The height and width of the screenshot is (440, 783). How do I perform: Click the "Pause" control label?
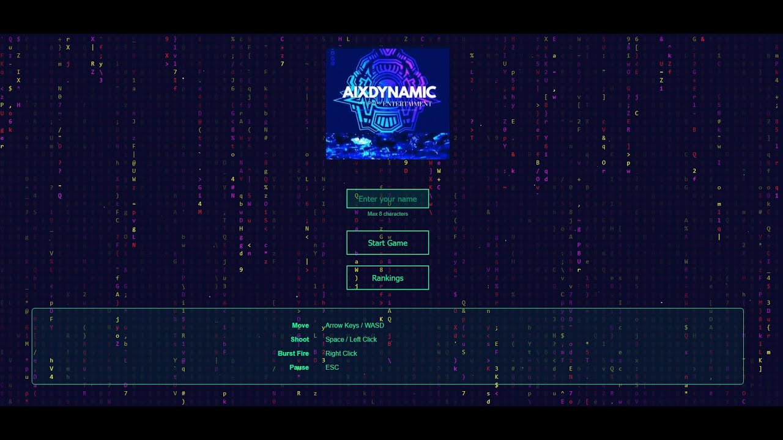pyautogui.click(x=299, y=368)
